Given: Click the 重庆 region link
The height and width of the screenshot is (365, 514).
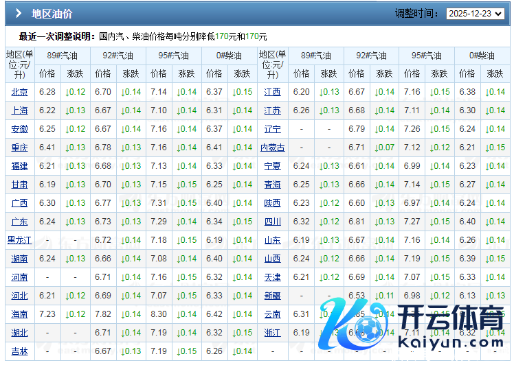Looking at the screenshot, I should 20,148.
